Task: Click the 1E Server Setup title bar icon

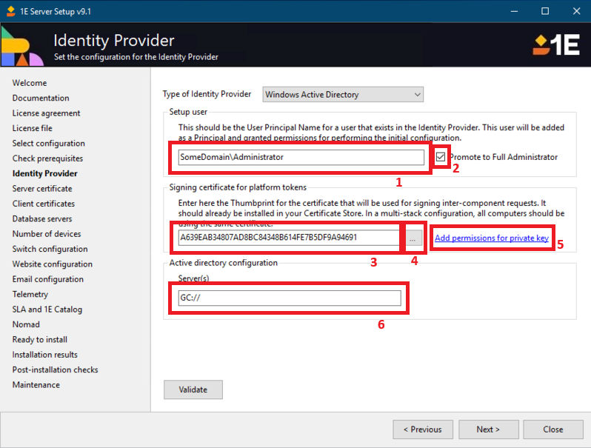Action: coord(9,11)
